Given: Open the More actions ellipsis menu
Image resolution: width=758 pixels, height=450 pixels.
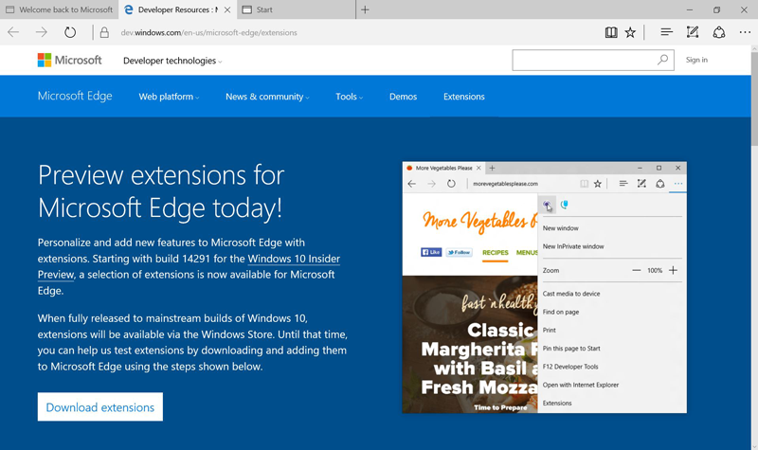Looking at the screenshot, I should pos(745,32).
